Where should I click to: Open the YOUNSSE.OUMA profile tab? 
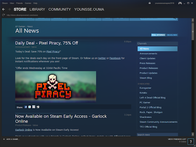89,10
